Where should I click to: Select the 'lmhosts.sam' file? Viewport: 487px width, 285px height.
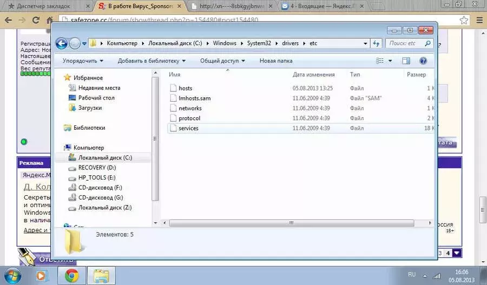coord(194,98)
